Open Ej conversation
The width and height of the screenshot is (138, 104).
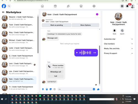[18, 57]
